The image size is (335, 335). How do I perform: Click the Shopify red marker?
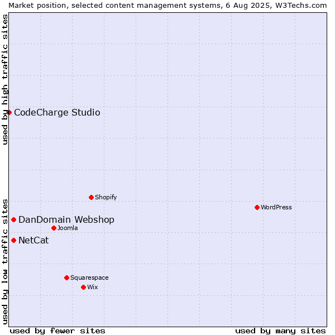pos(91,198)
